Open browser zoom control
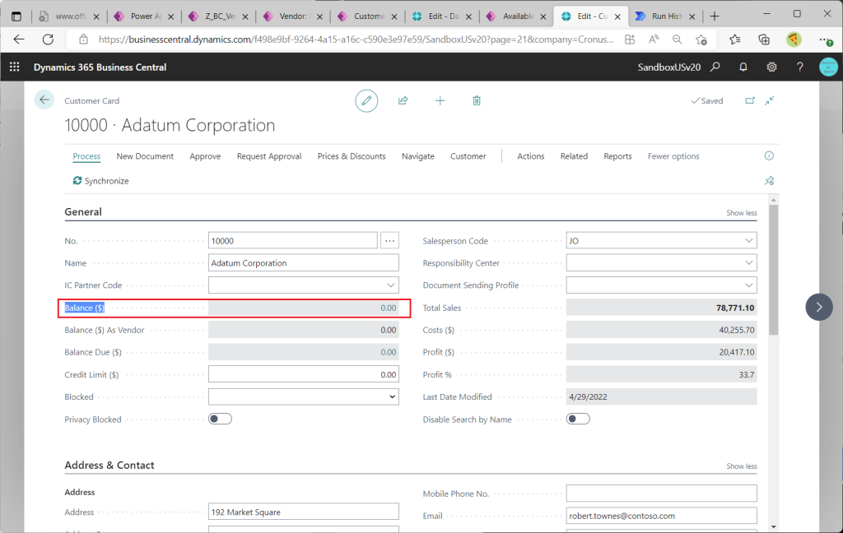Viewport: 843px width, 533px height. point(677,39)
